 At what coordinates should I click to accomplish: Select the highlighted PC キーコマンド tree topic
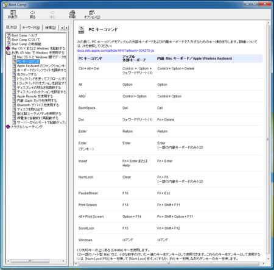(28, 62)
